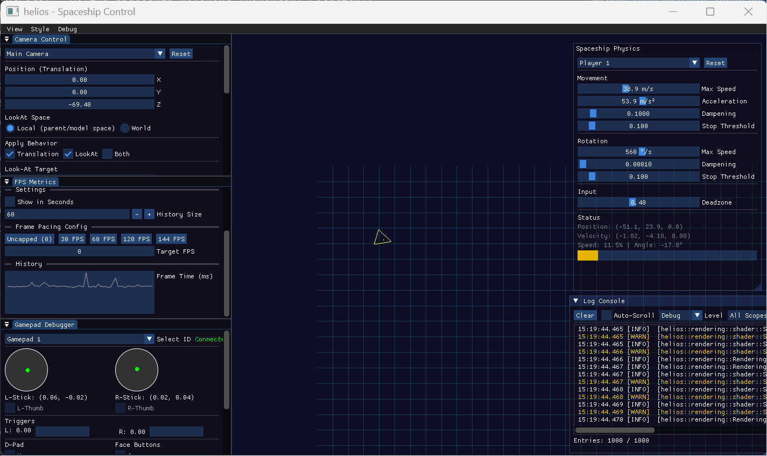767x456 pixels.
Task: Collapse the FPS Metrics panel arrow
Action: point(6,182)
